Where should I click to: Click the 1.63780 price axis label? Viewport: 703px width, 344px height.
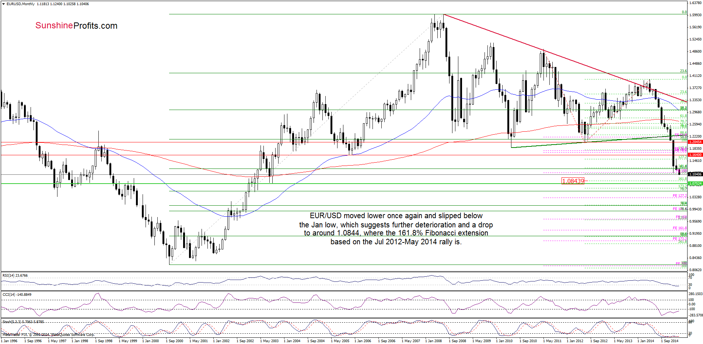[695, 3]
